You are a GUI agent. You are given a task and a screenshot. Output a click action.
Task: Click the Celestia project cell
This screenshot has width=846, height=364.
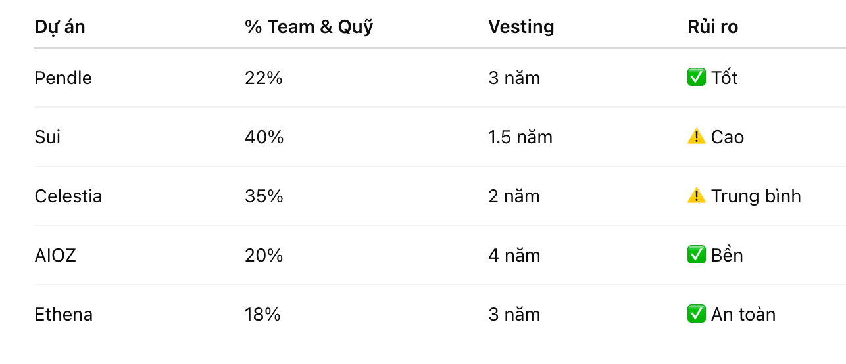pos(68,196)
